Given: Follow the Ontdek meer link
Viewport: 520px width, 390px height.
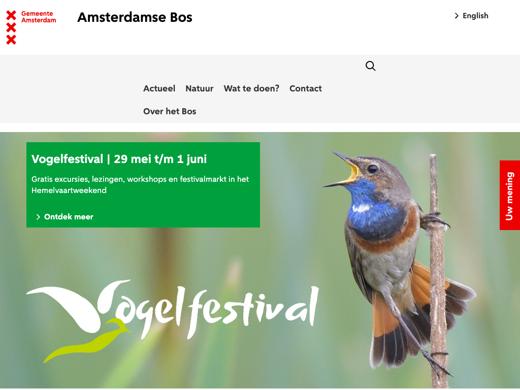Looking at the screenshot, I should pyautogui.click(x=69, y=217).
